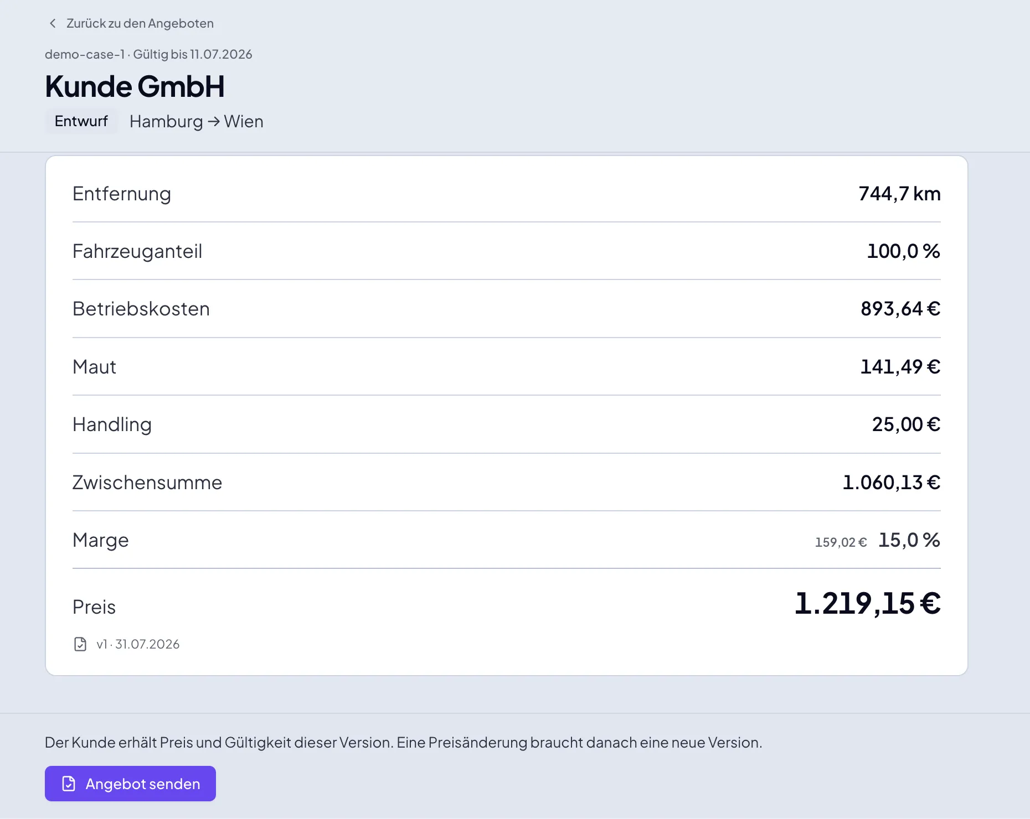Click the Marge label
This screenshot has height=819, width=1030.
101,540
